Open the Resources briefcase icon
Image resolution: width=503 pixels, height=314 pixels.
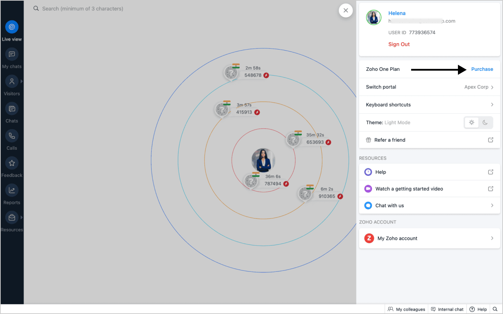12,217
